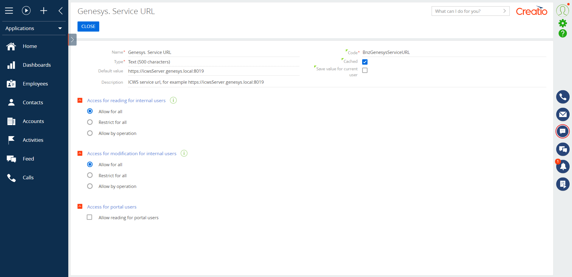Open Contacts in the side menu
This screenshot has width=572, height=277.
point(33,102)
